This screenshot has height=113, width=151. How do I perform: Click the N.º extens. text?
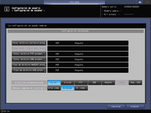click(110, 14)
